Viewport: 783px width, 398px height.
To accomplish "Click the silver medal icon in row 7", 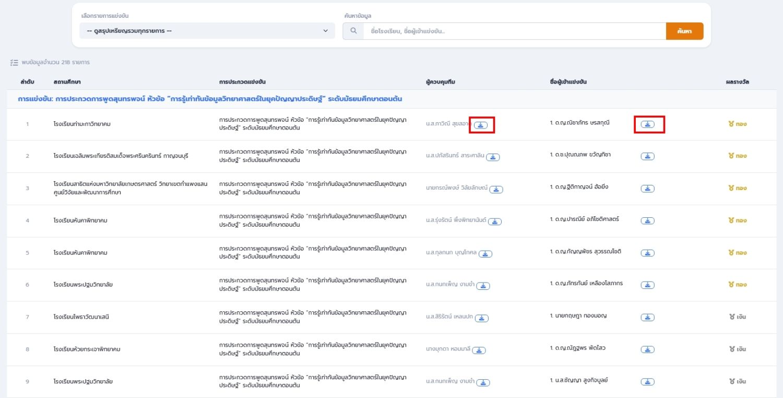I will click(x=732, y=317).
